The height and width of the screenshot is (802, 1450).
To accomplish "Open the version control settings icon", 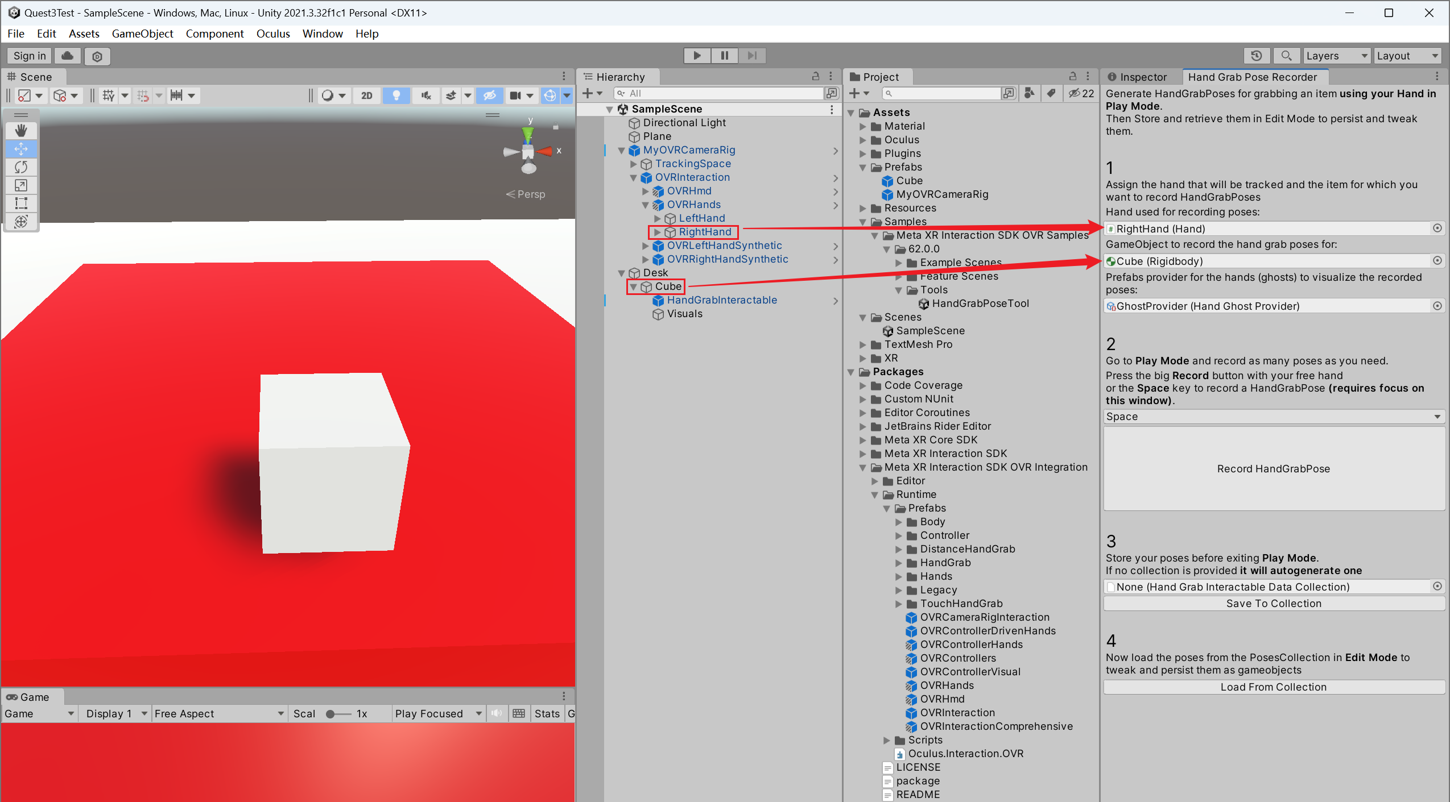I will (97, 56).
